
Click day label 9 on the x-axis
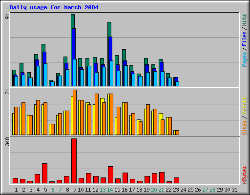tap(75, 190)
